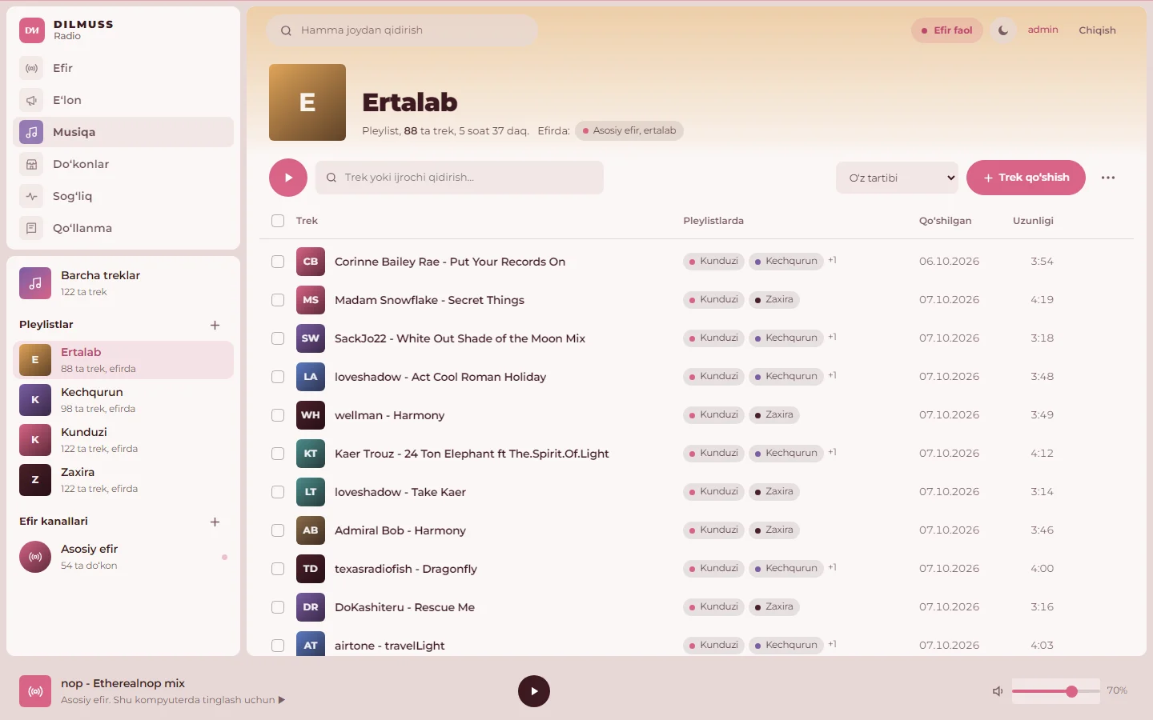Viewport: 1153px width, 720px height.
Task: Check the Madam Snowflake - Secret Things track
Action: 278,300
